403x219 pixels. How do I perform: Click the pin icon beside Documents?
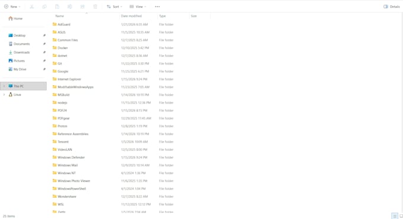(44, 44)
